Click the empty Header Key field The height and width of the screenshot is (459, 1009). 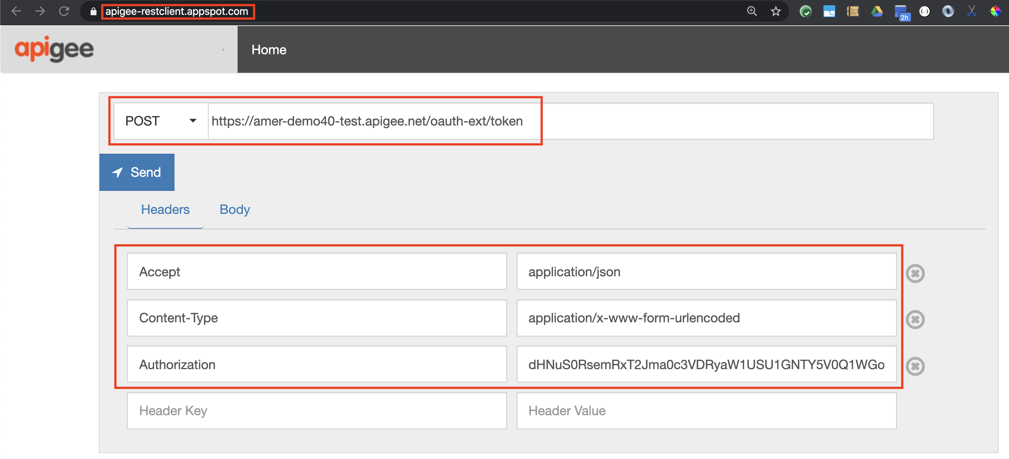(317, 410)
